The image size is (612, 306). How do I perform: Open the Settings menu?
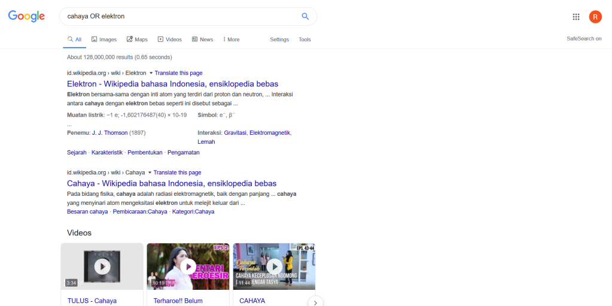[279, 40]
